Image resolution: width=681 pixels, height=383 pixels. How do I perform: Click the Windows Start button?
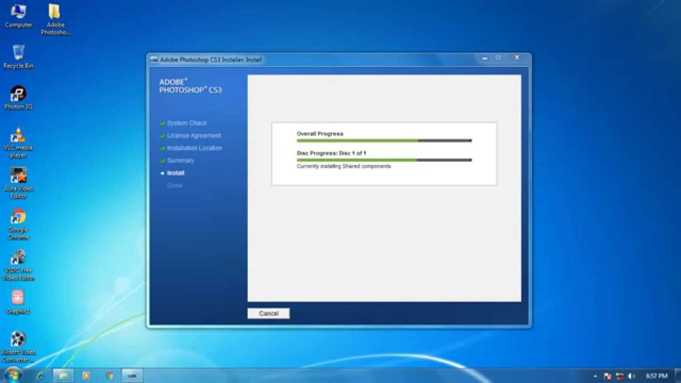coord(13,375)
